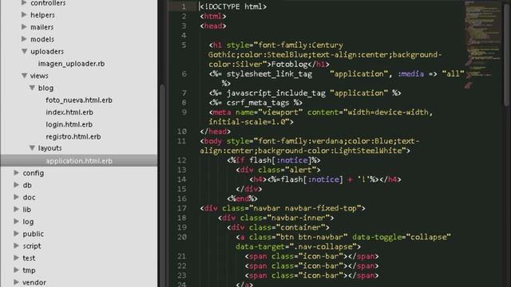Click the sidebar vertical scrollbar

tap(163, 186)
